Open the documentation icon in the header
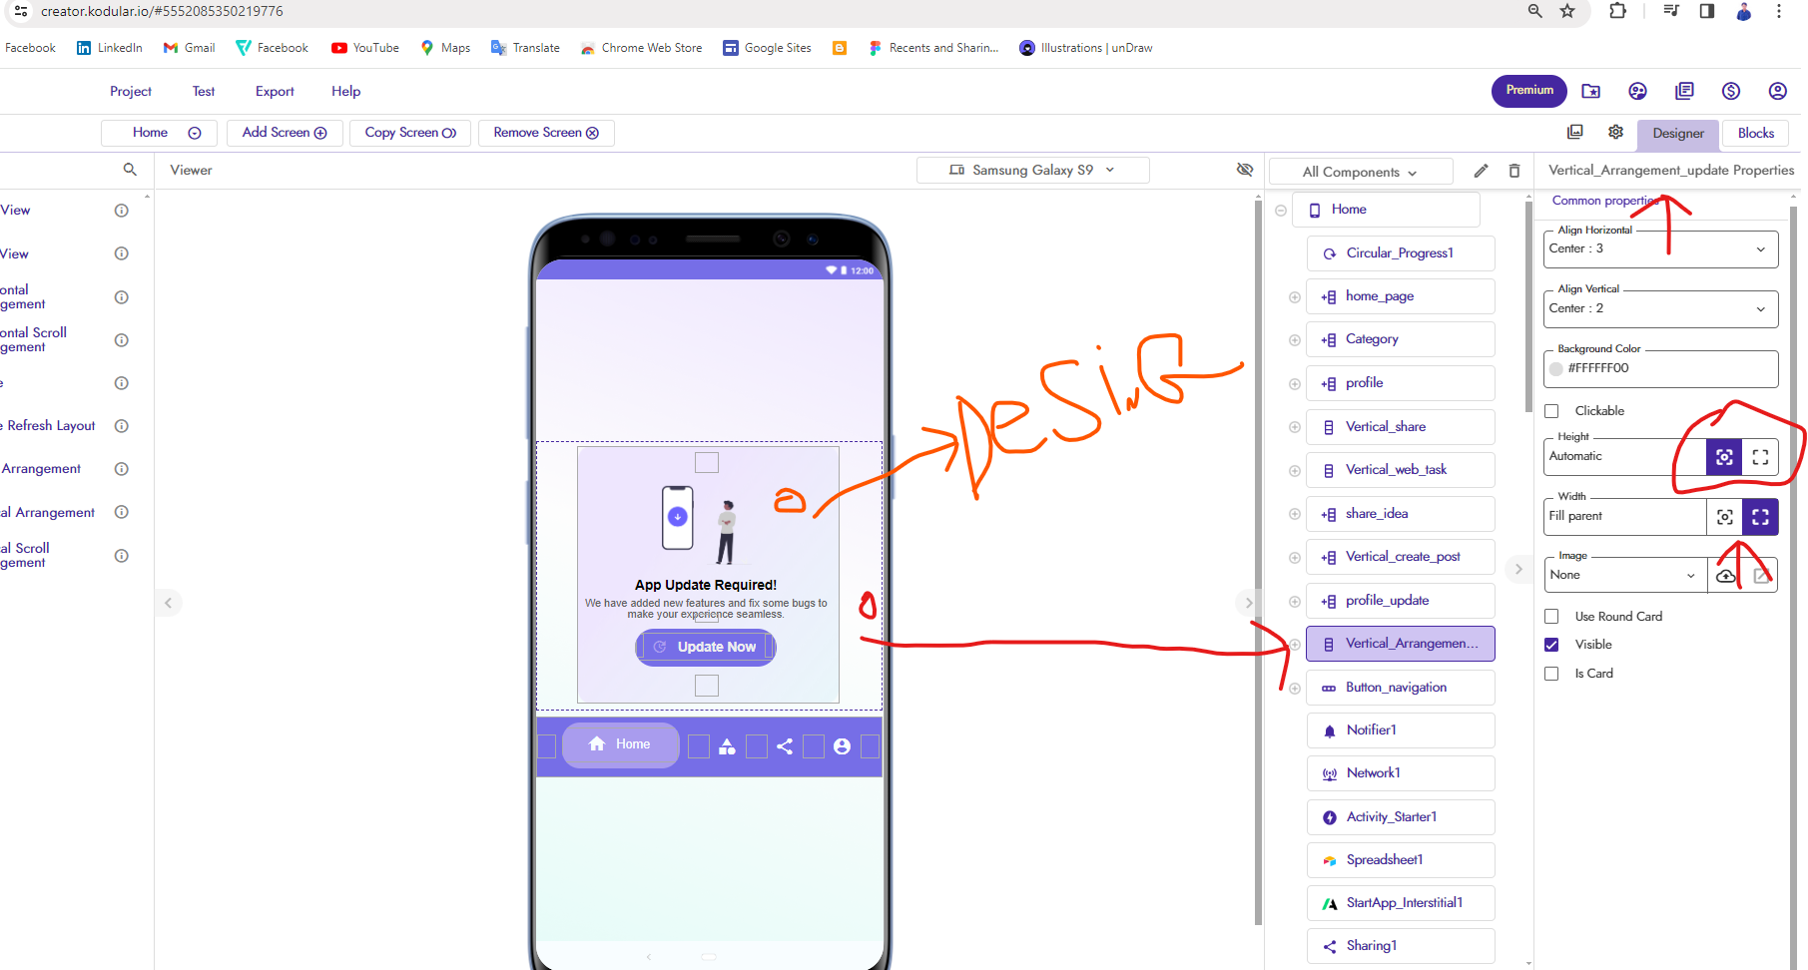 [1684, 91]
